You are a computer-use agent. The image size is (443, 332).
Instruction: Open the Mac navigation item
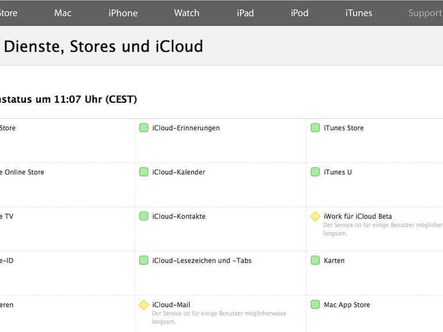click(63, 13)
